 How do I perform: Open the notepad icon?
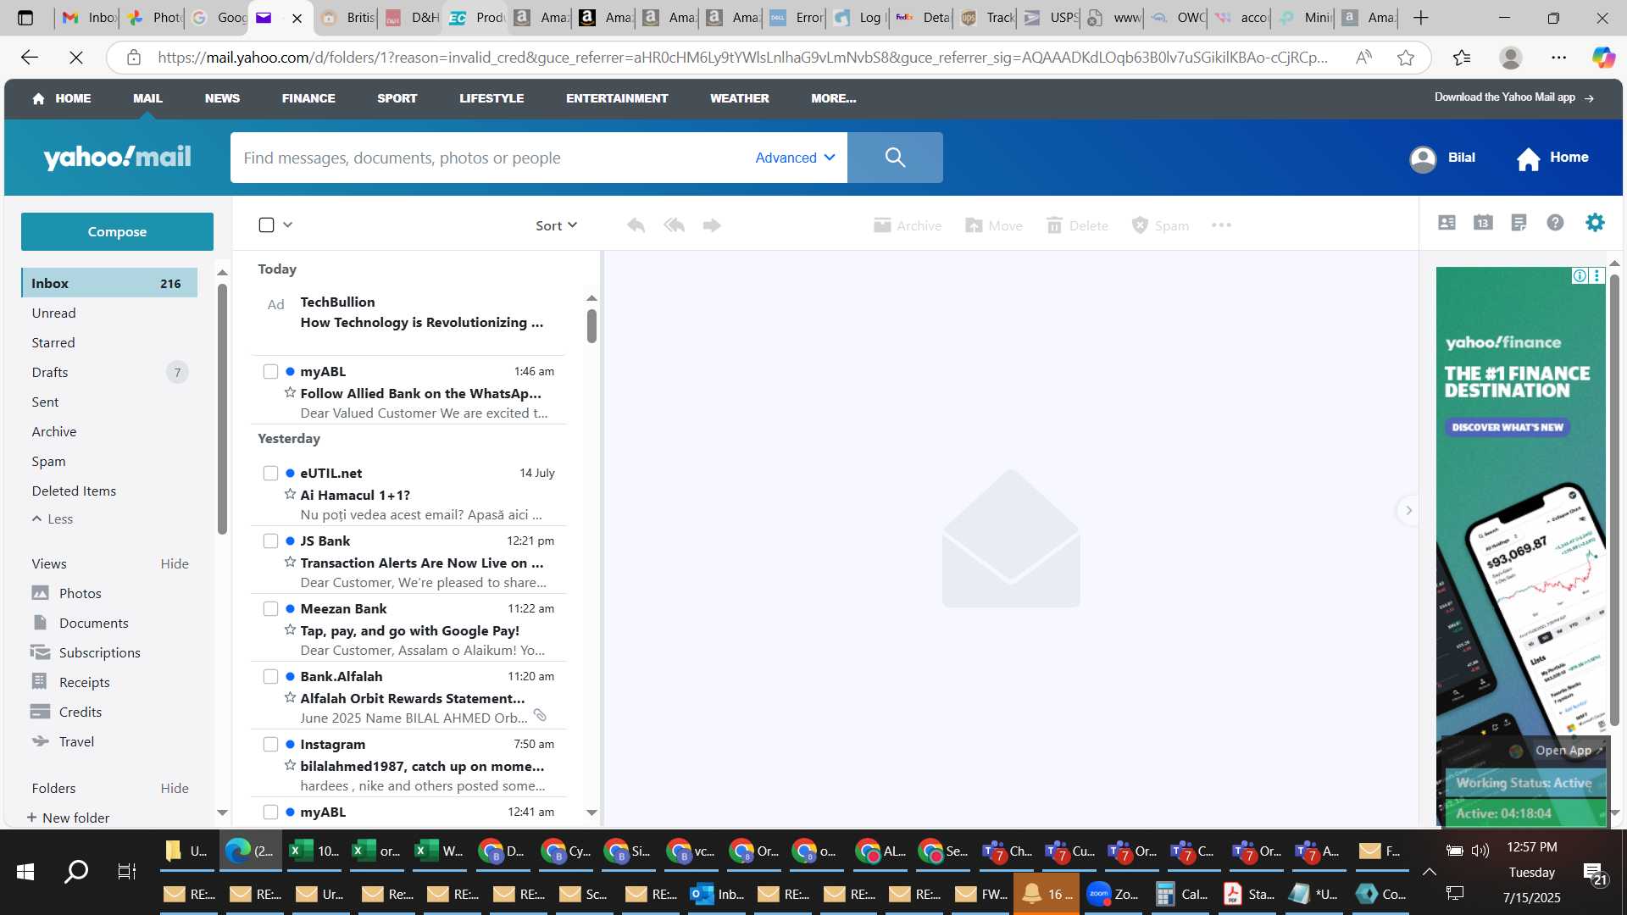coord(1519,223)
